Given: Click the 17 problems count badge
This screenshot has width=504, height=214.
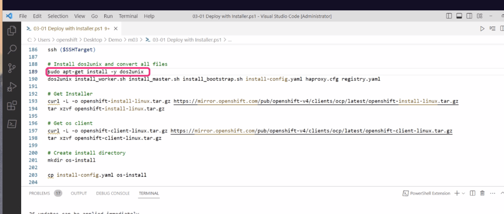Looking at the screenshot, I should tap(58, 193).
